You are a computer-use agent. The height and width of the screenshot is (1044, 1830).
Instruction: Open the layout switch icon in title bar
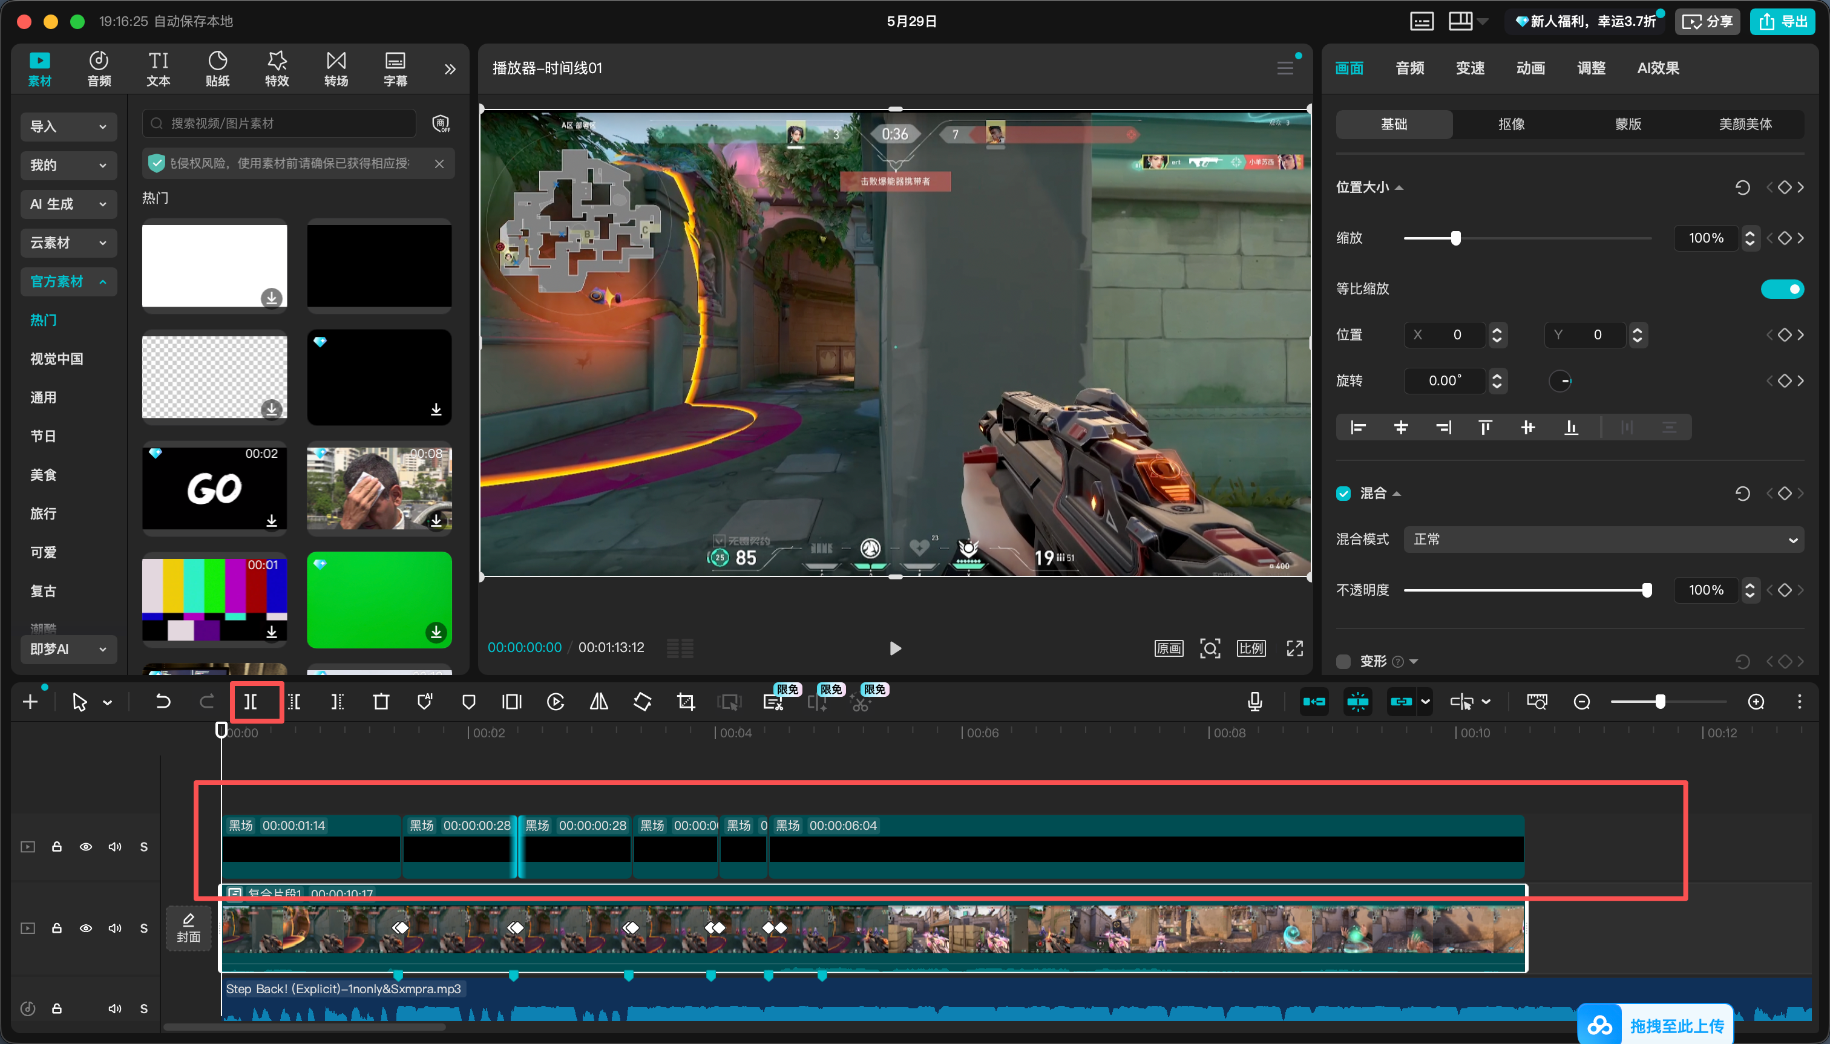click(1461, 22)
